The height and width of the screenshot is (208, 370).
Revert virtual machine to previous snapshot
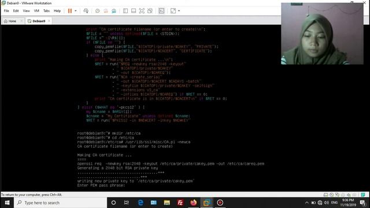point(106,11)
